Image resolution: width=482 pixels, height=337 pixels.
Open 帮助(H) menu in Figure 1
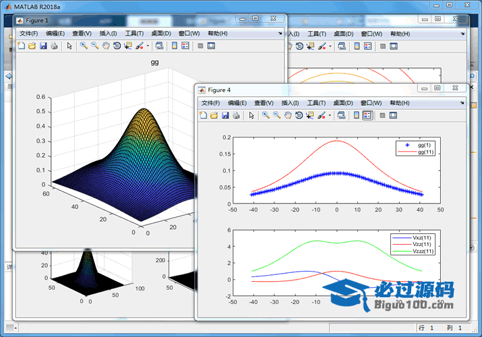pyautogui.click(x=218, y=34)
